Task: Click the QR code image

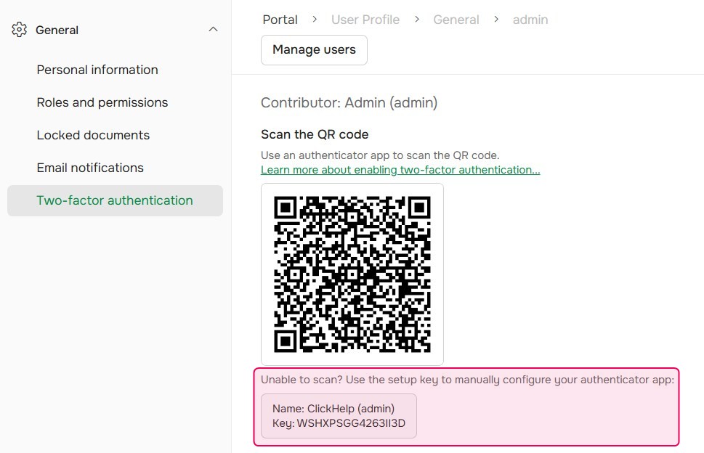Action: (352, 274)
